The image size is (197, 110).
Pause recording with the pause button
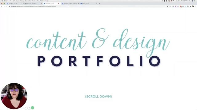click(x=29, y=108)
